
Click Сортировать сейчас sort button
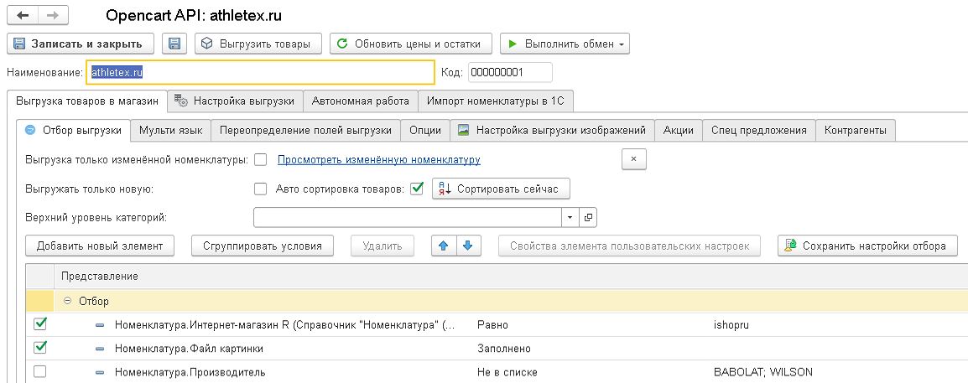(x=501, y=189)
